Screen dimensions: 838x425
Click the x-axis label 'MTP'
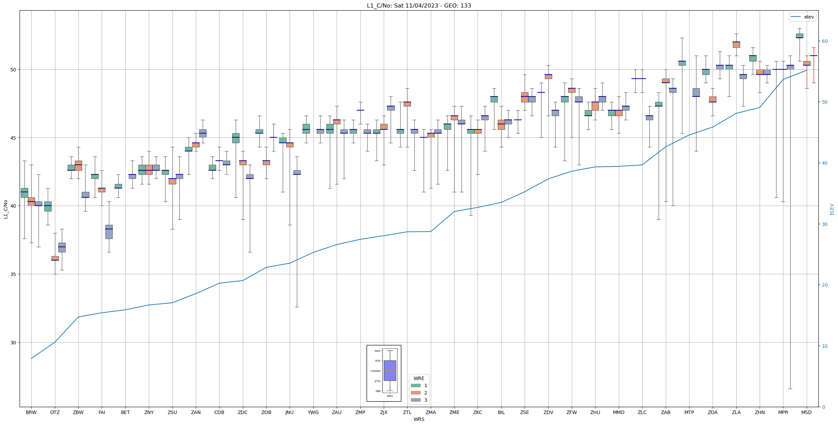pyautogui.click(x=689, y=412)
